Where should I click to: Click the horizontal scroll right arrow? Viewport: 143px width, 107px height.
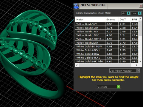point(136,65)
